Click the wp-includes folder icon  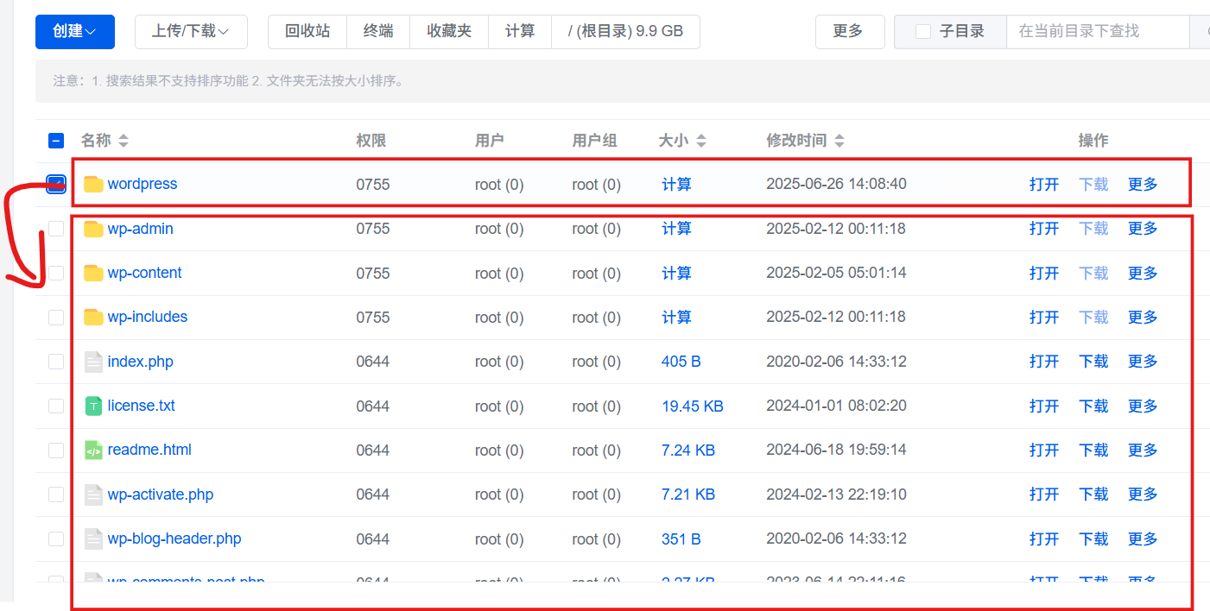[x=93, y=317]
